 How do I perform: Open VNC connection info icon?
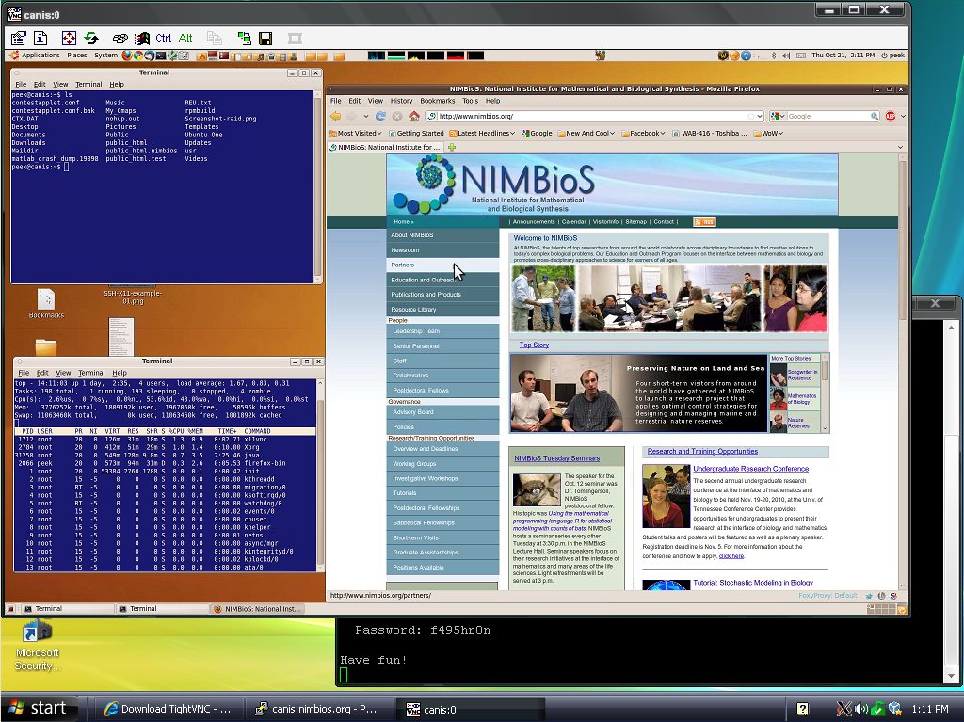(x=40, y=39)
